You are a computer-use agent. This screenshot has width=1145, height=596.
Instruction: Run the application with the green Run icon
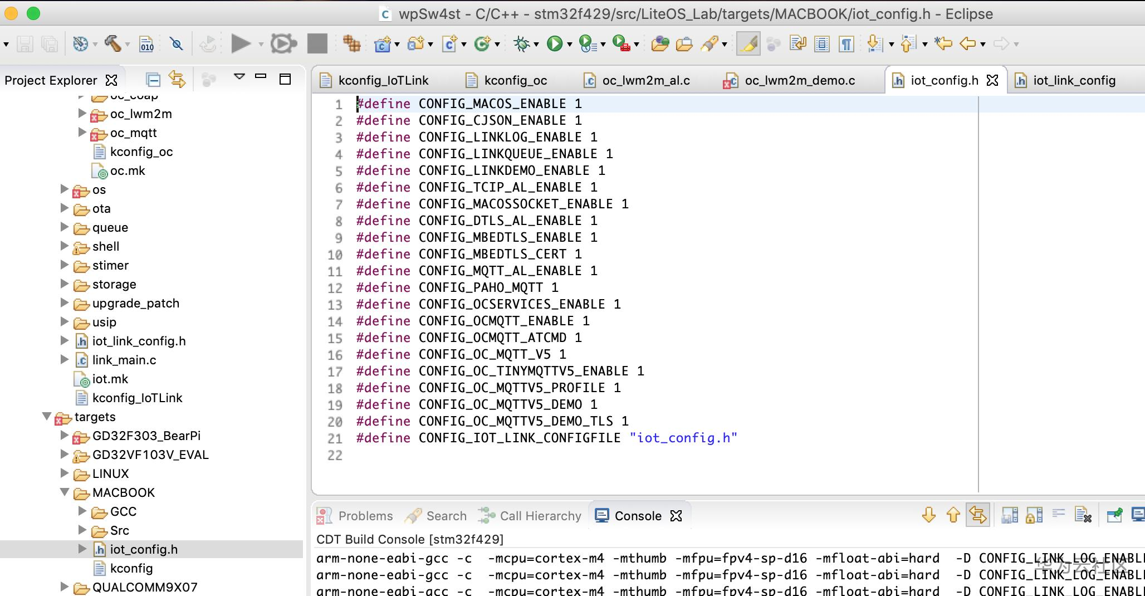[554, 43]
